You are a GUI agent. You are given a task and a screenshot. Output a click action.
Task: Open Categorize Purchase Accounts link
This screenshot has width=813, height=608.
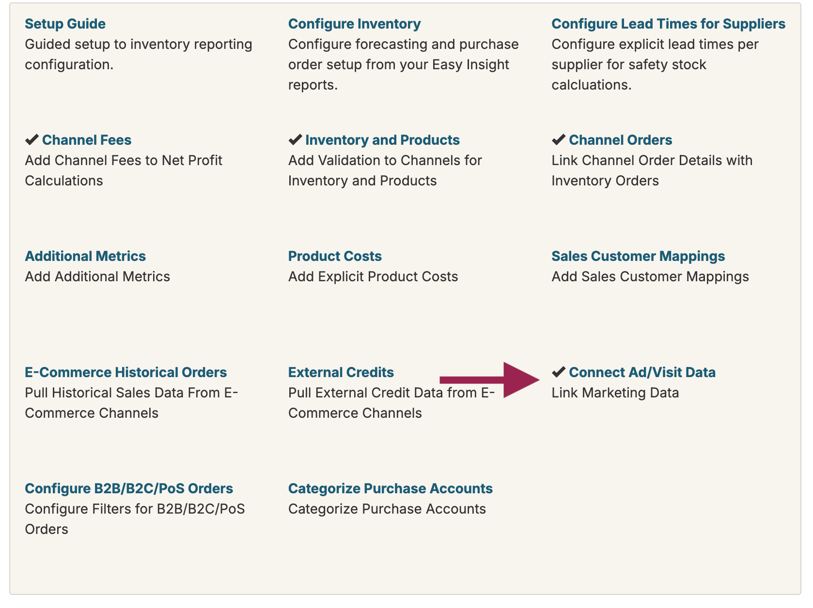(390, 488)
